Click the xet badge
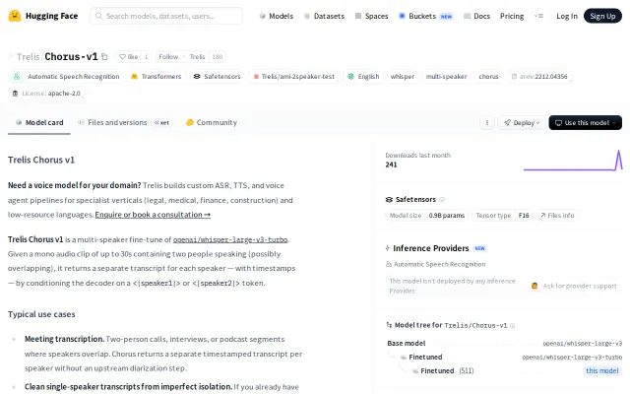The height and width of the screenshot is (394, 630). [x=161, y=122]
